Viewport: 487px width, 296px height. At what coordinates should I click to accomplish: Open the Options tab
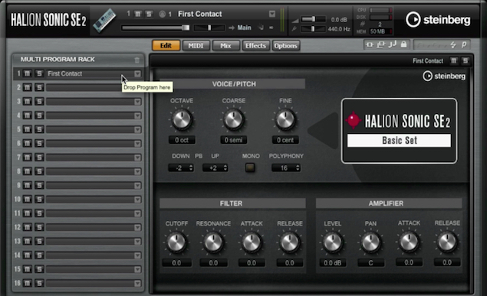[285, 46]
